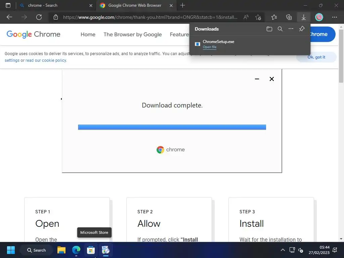Open the Chrome installer taskbar icon
344x258 pixels.
105,250
